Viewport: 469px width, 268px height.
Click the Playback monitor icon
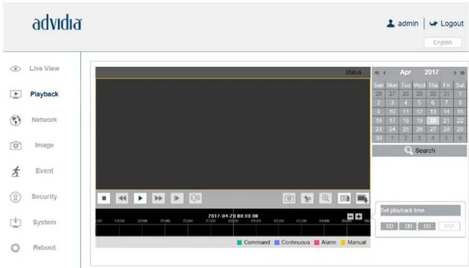16,95
